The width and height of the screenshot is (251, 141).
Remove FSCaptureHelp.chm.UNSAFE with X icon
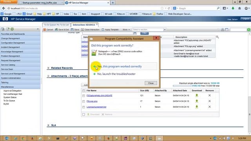pyautogui.click(x=209, y=95)
